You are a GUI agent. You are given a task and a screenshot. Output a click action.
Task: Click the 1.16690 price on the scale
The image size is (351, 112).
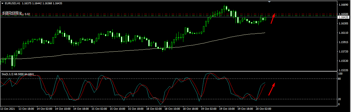click(x=343, y=5)
